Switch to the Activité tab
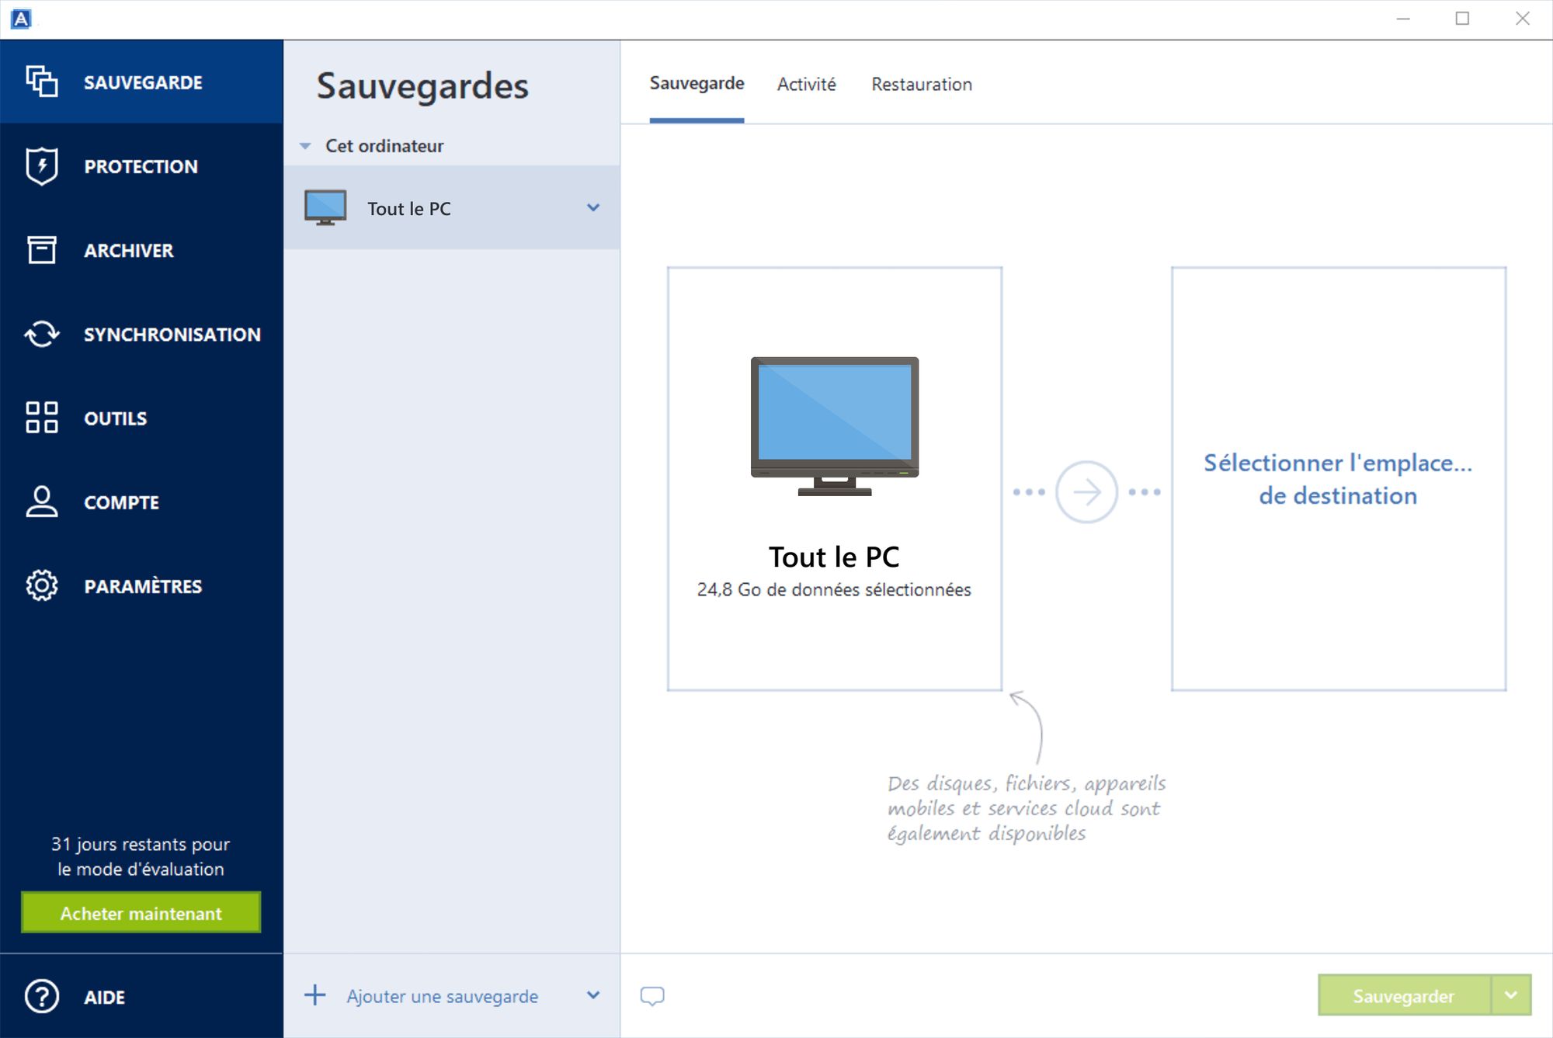This screenshot has height=1038, width=1553. click(x=806, y=84)
